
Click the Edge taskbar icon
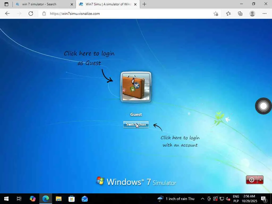(46, 199)
